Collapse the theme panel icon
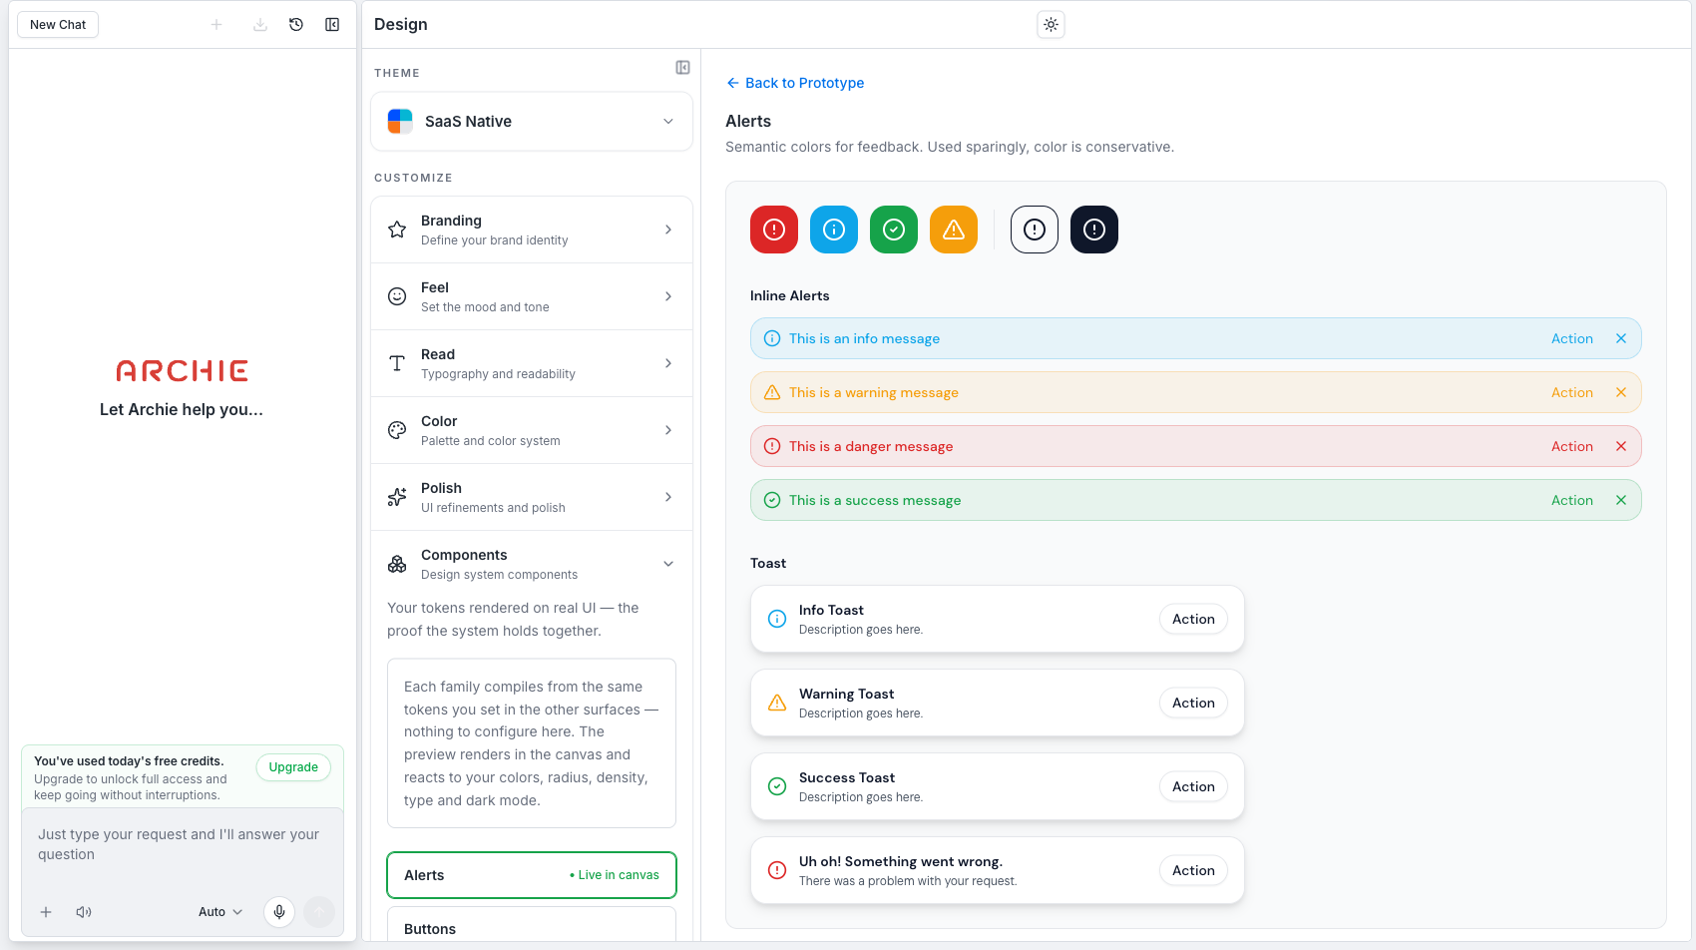This screenshot has height=950, width=1696. coord(683,68)
